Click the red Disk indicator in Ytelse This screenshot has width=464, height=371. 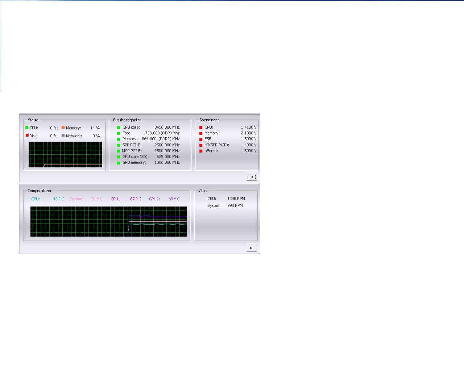[x=27, y=135]
